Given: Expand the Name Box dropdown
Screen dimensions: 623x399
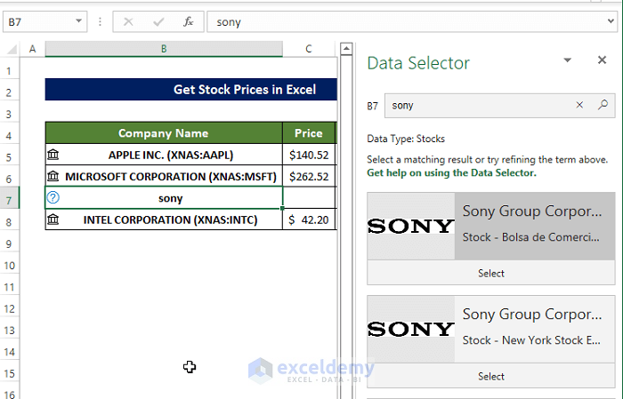Looking at the screenshot, I should coord(79,21).
